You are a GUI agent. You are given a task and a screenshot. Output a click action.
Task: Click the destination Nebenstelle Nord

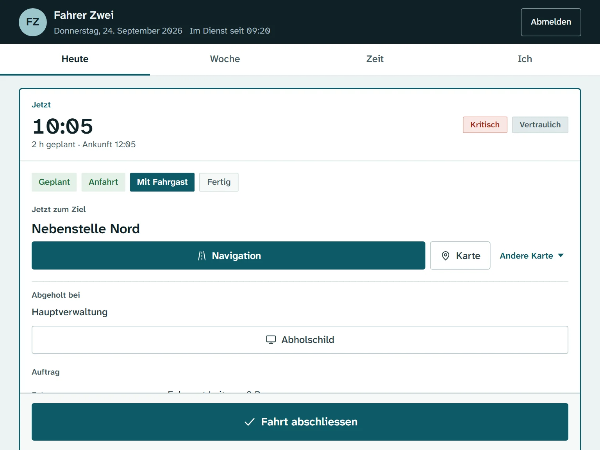tap(86, 229)
